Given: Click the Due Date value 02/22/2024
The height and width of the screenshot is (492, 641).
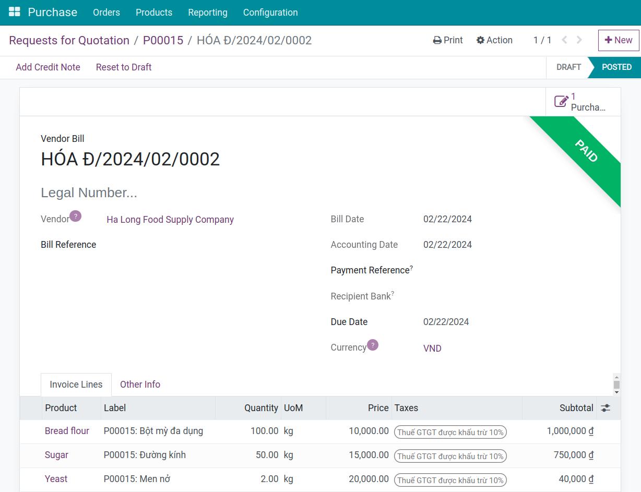Looking at the screenshot, I should tap(446, 322).
